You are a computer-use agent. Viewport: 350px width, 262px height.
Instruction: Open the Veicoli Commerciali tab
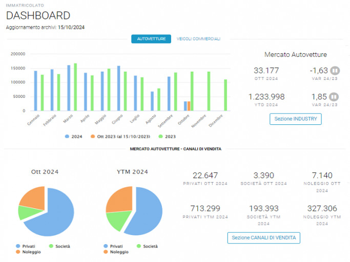pyautogui.click(x=198, y=39)
